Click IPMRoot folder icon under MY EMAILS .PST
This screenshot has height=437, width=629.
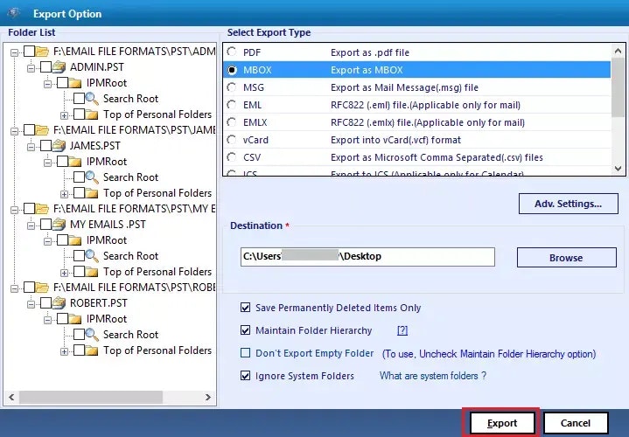point(75,240)
